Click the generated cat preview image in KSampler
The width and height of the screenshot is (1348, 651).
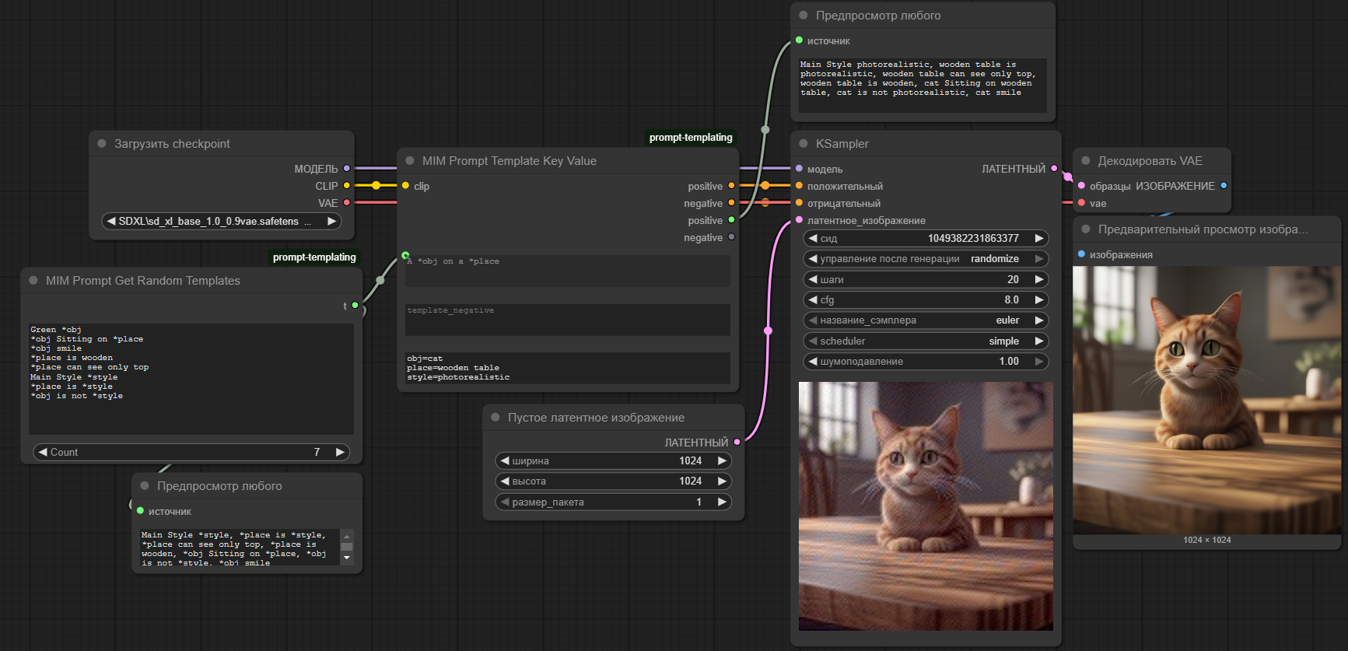[x=926, y=506]
